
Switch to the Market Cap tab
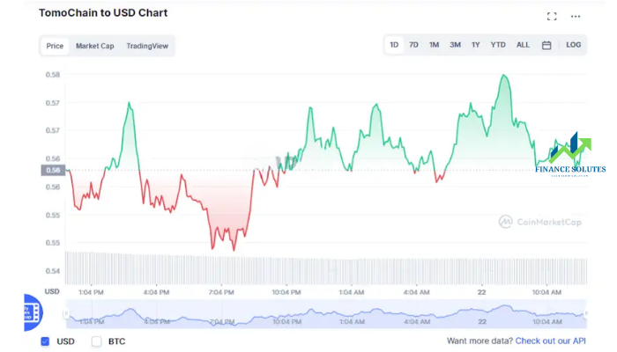tap(95, 46)
